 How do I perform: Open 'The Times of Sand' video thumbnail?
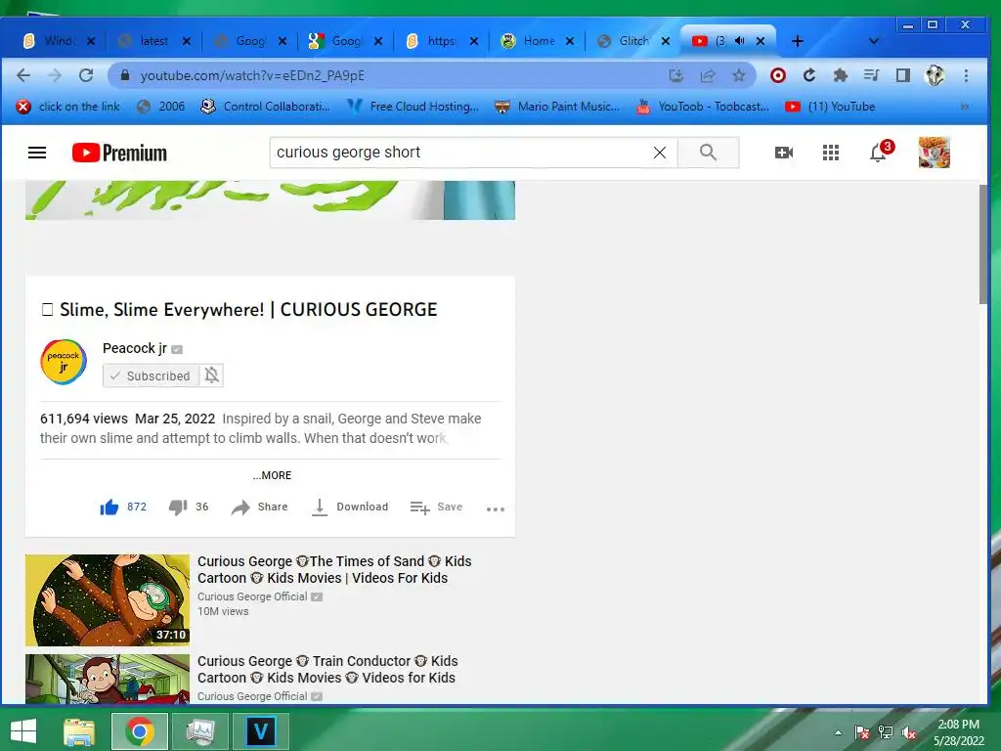(x=108, y=600)
